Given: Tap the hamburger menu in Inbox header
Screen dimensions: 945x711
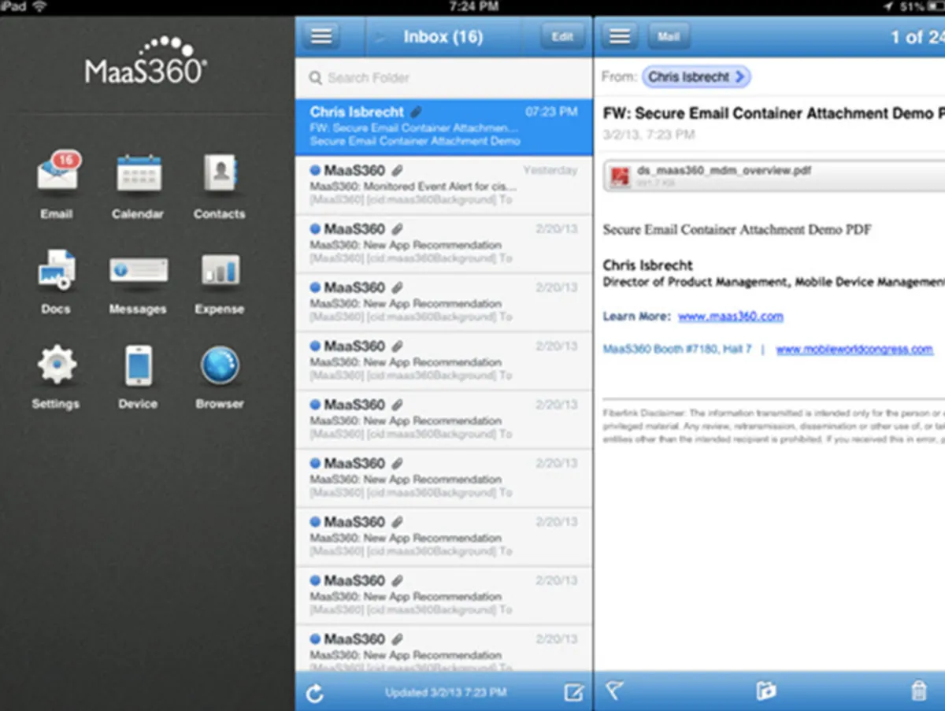Looking at the screenshot, I should tap(321, 36).
